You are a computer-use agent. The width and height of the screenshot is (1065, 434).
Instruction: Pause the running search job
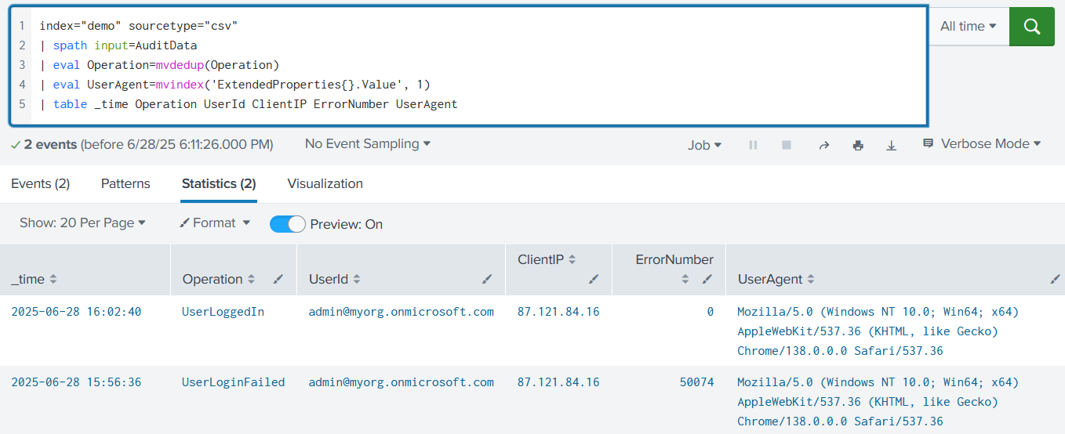pyautogui.click(x=753, y=145)
